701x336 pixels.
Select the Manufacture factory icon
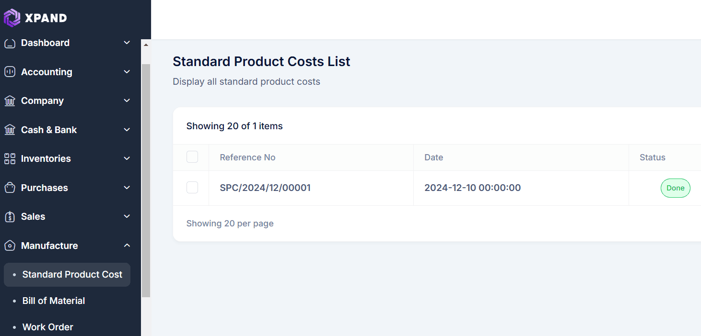coord(10,246)
